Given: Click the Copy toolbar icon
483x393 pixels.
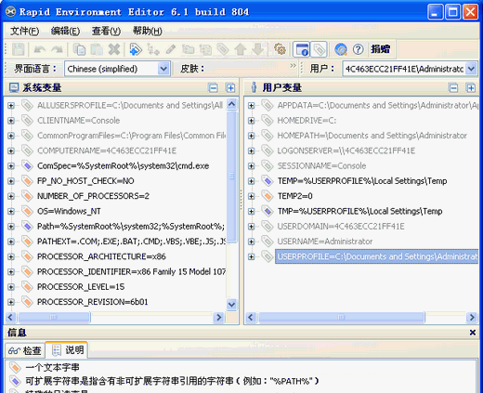Looking at the screenshot, I should point(79,49).
